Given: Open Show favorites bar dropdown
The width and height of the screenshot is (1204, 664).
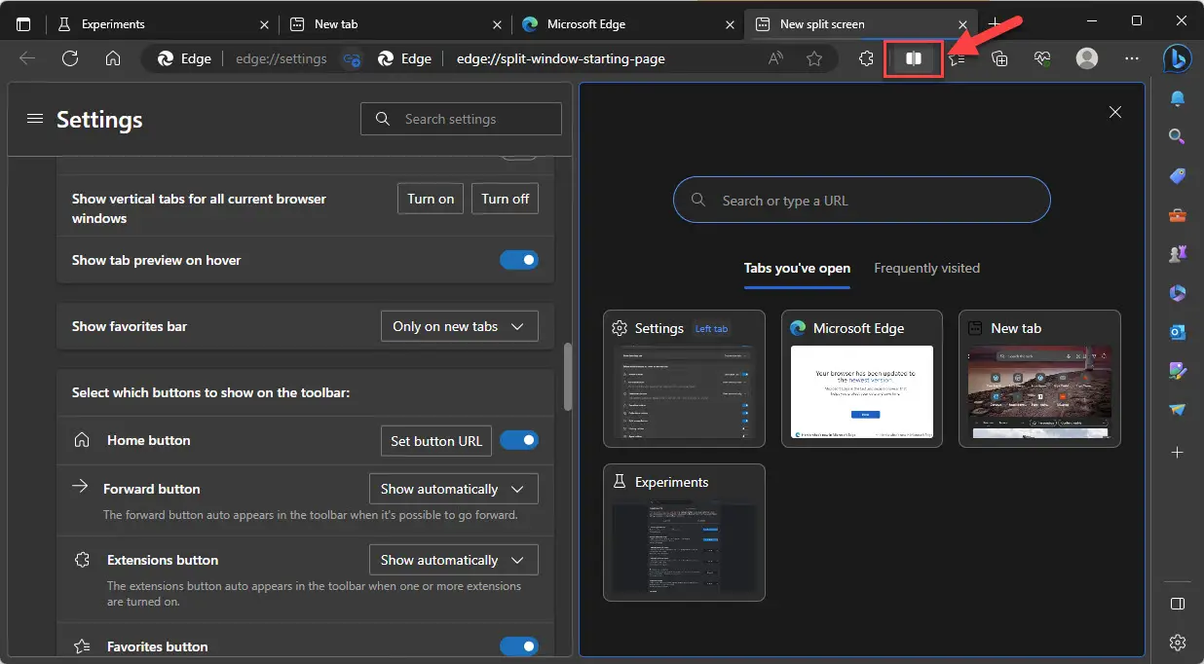Looking at the screenshot, I should click(460, 326).
